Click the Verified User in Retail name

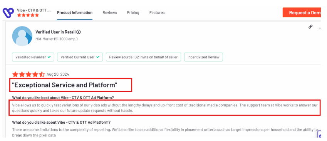[x=55, y=32]
